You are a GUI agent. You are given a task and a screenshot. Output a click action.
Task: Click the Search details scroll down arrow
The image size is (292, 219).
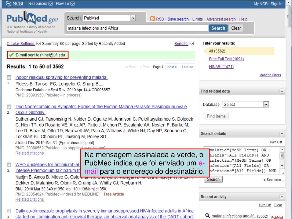282,166
